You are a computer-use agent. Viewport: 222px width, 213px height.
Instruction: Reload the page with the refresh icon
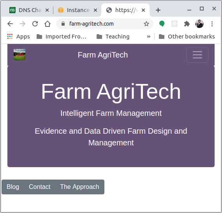(35, 24)
